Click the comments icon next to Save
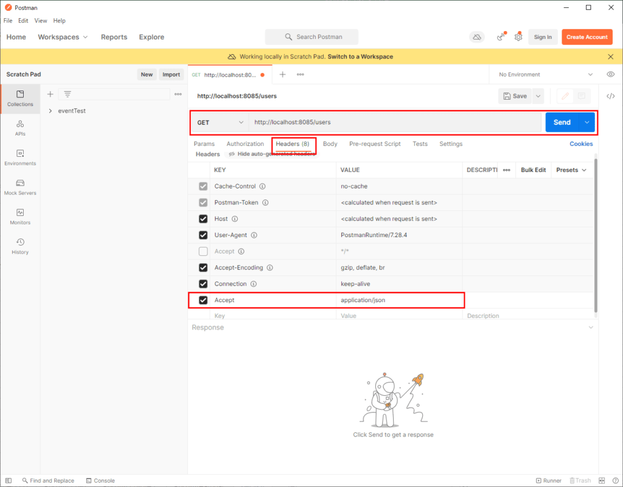 (582, 96)
